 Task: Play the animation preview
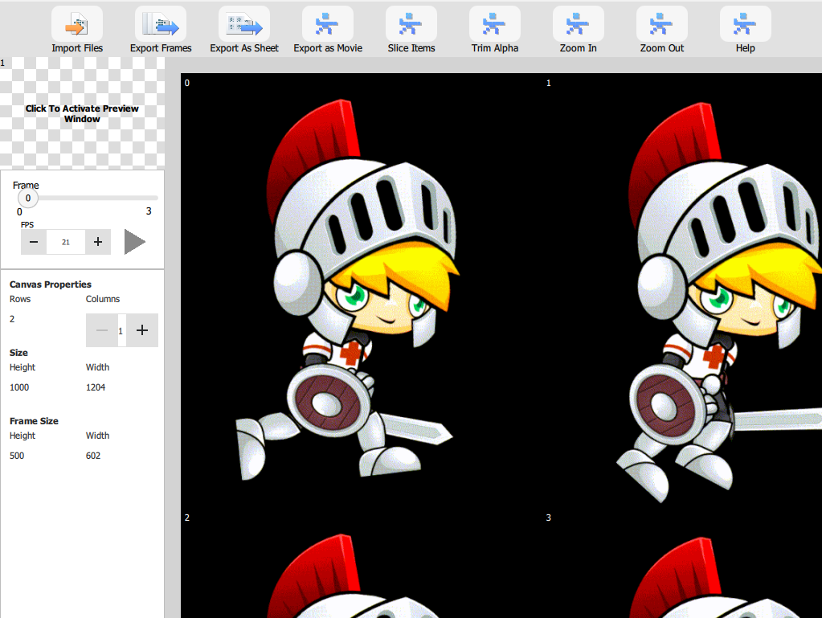tap(135, 242)
